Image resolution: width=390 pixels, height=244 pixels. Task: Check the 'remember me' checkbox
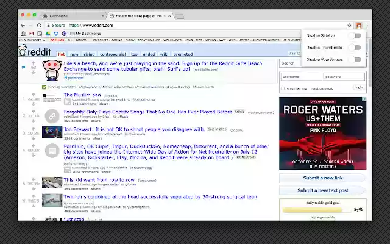click(x=283, y=88)
